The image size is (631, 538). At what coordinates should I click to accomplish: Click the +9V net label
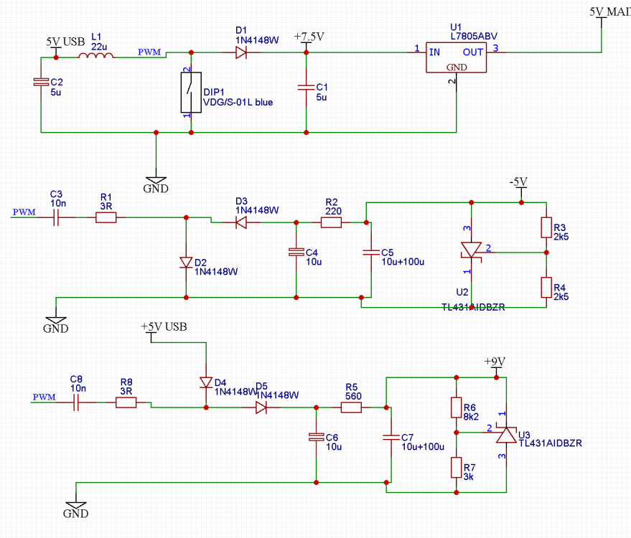coord(495,362)
